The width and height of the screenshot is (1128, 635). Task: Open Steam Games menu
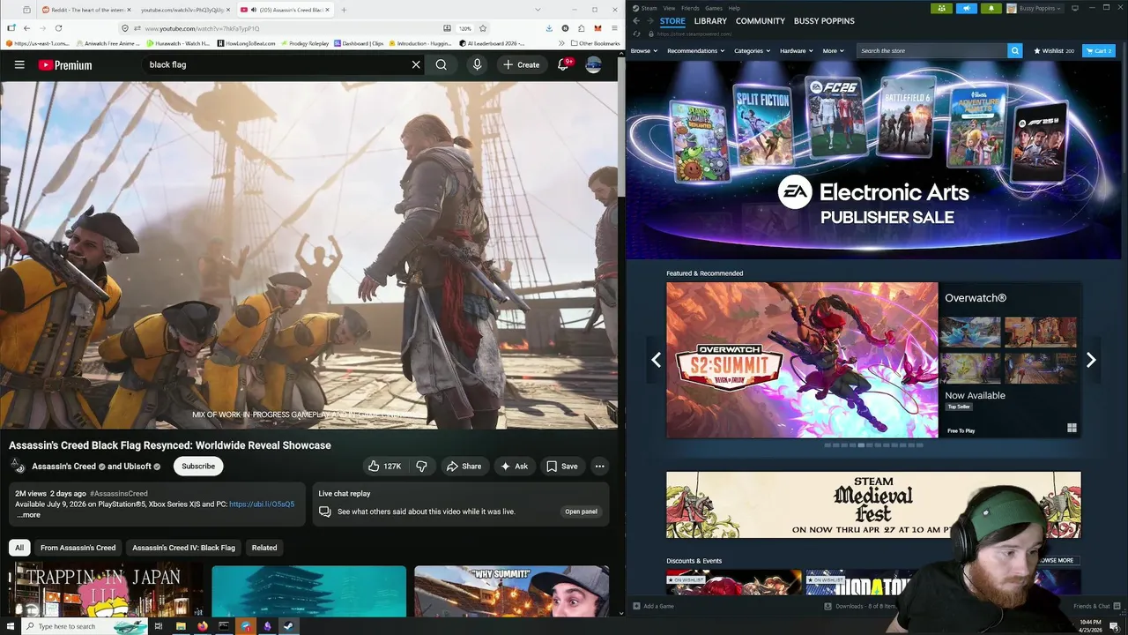714,8
